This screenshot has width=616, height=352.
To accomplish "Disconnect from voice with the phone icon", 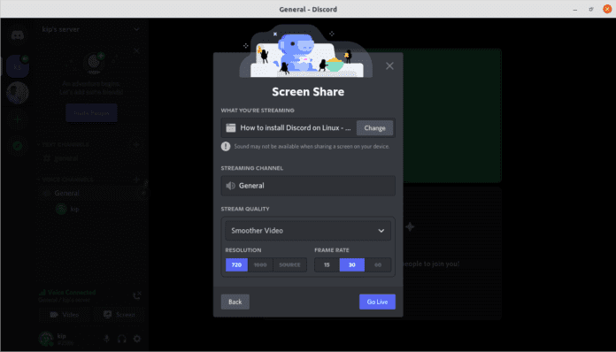I will (136, 295).
